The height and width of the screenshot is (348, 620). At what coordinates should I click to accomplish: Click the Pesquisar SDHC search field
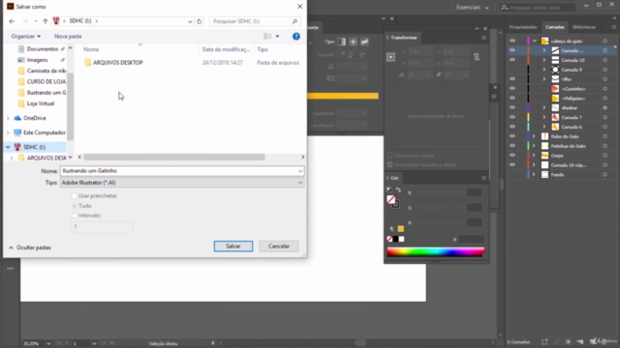pyautogui.click(x=255, y=21)
